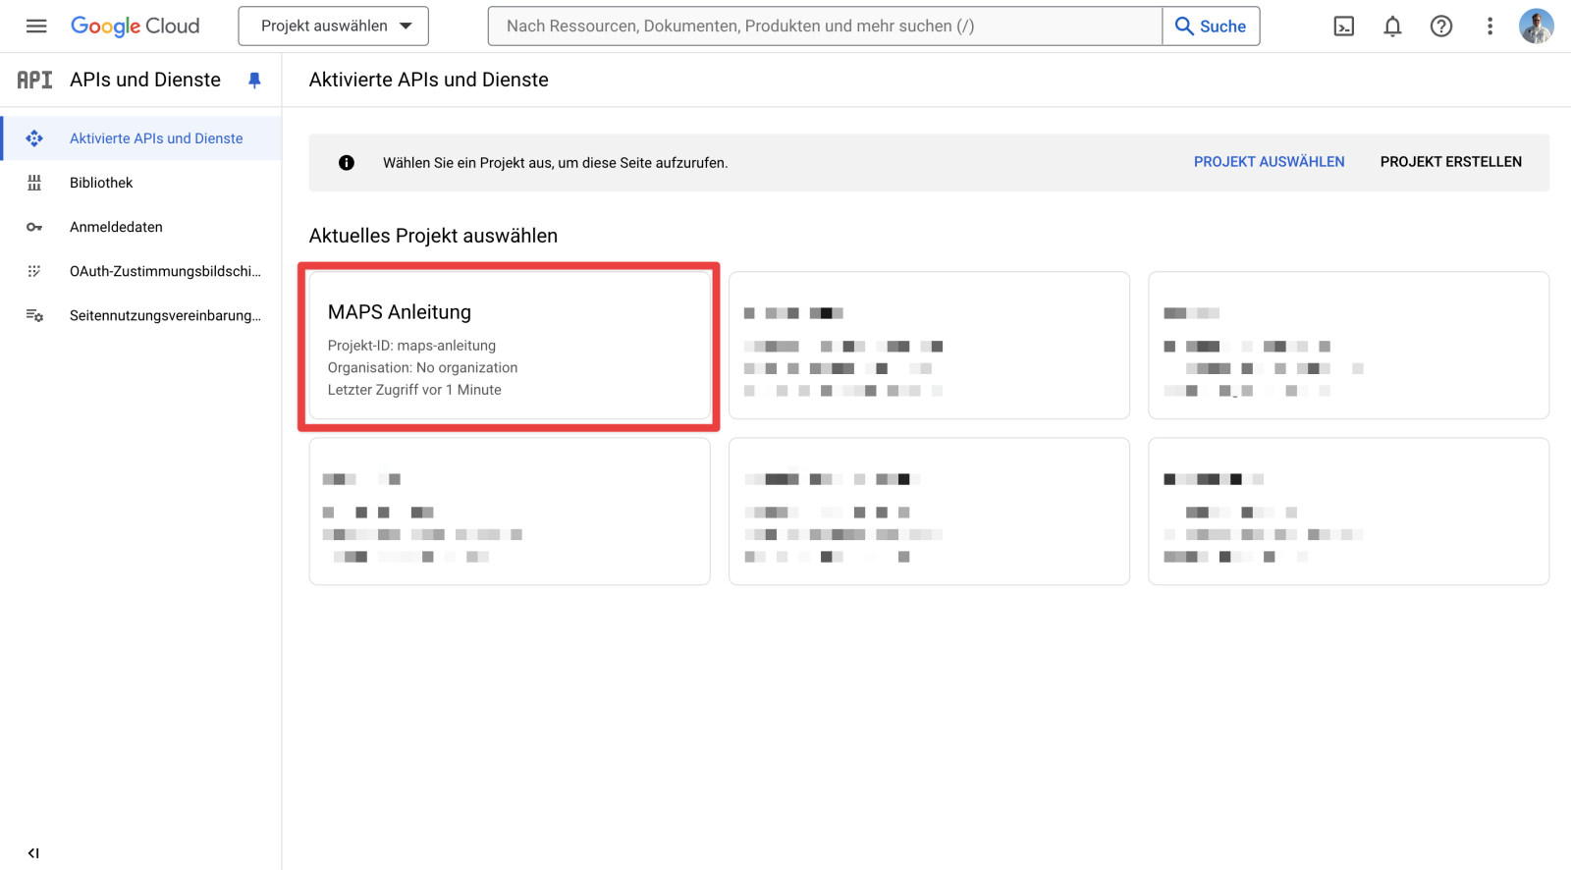Image resolution: width=1571 pixels, height=870 pixels.
Task: Click the Projekt-ID: maps-anleitung text
Action: pos(411,346)
